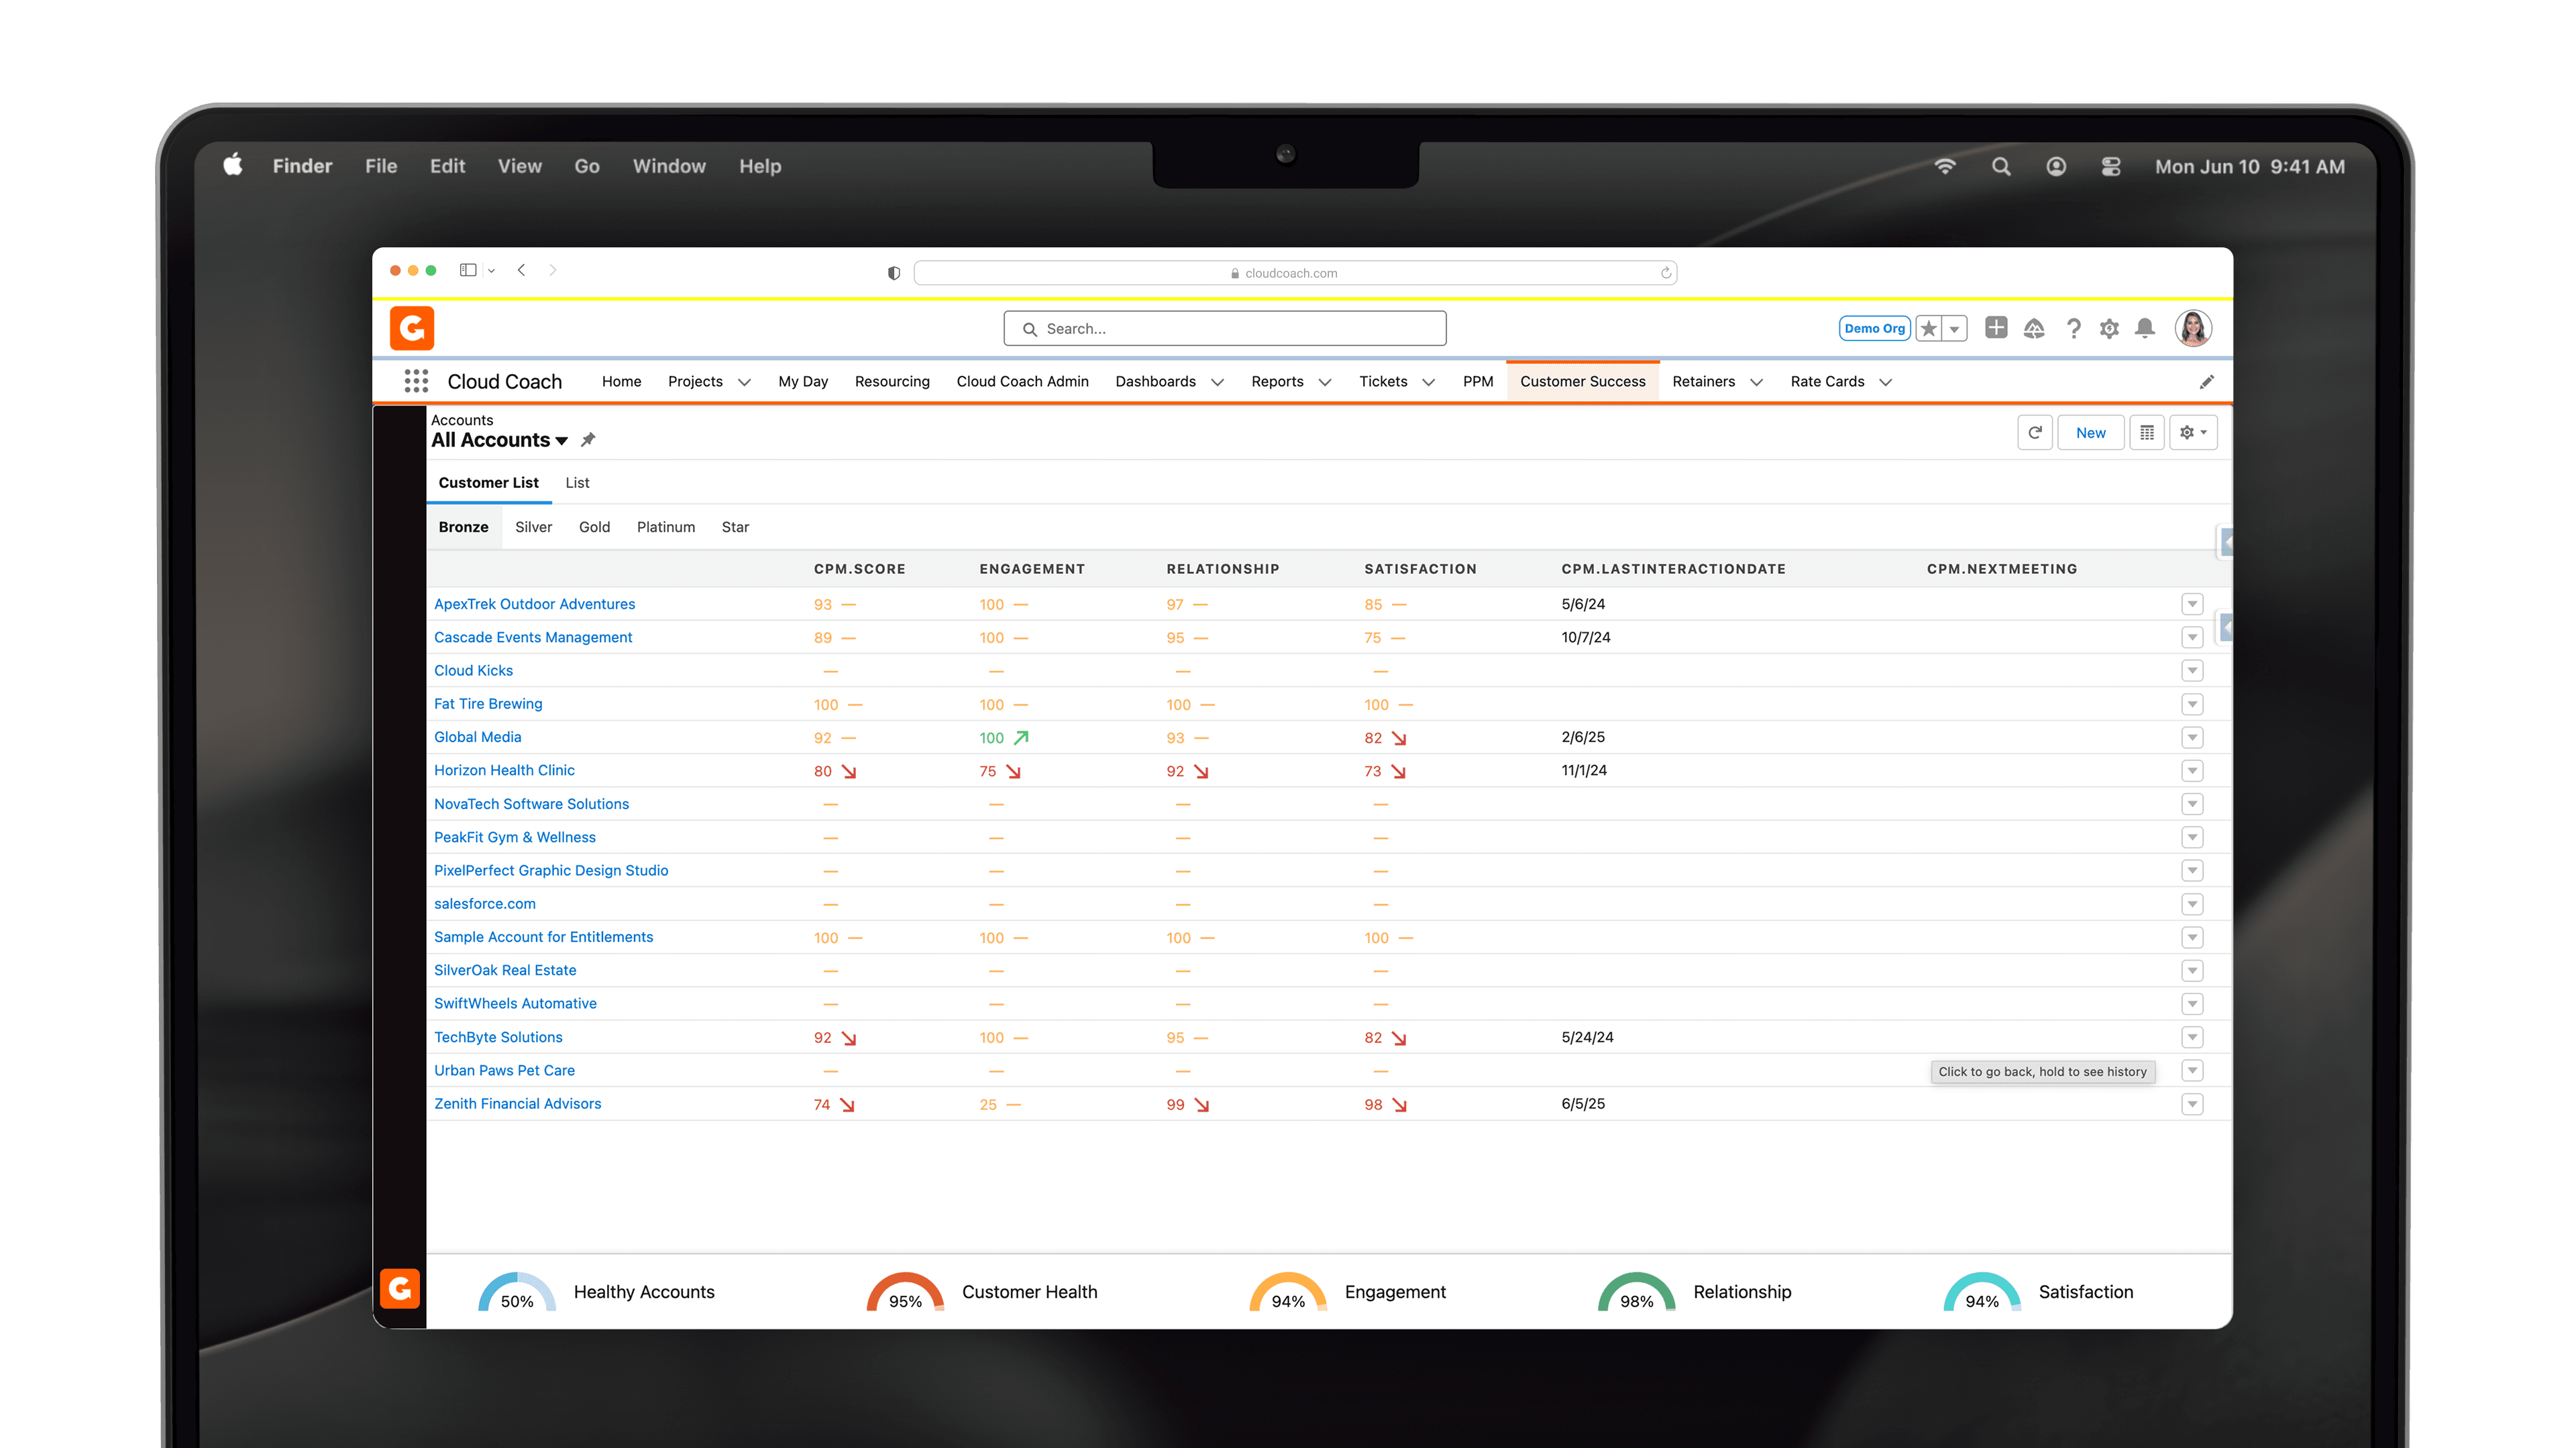Switch to the List tab

click(577, 483)
